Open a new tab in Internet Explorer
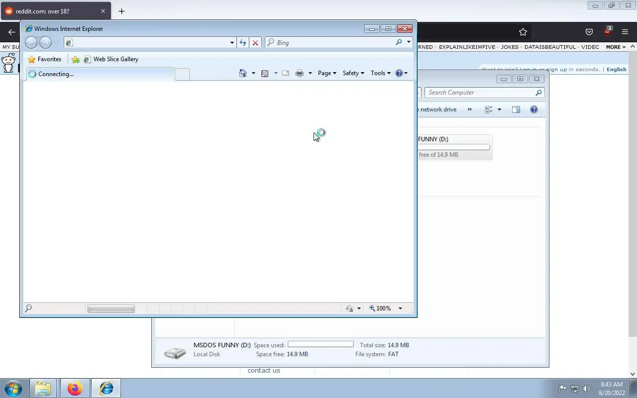 [182, 75]
